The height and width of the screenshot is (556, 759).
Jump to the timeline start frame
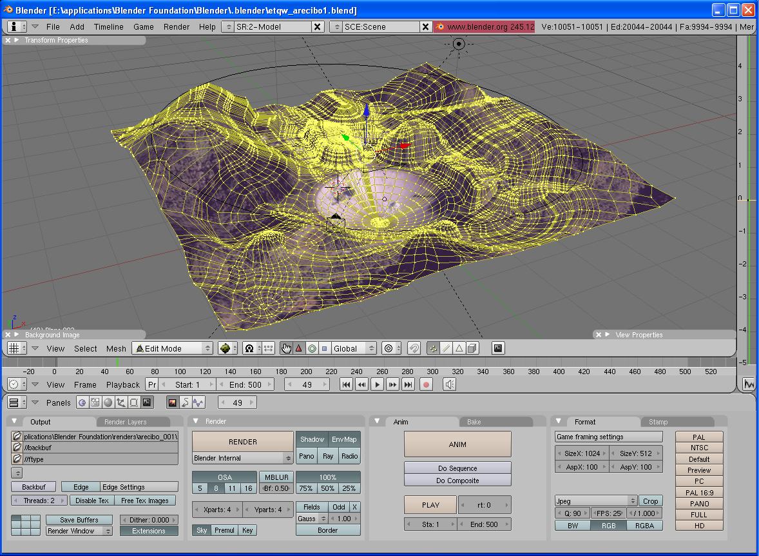346,384
